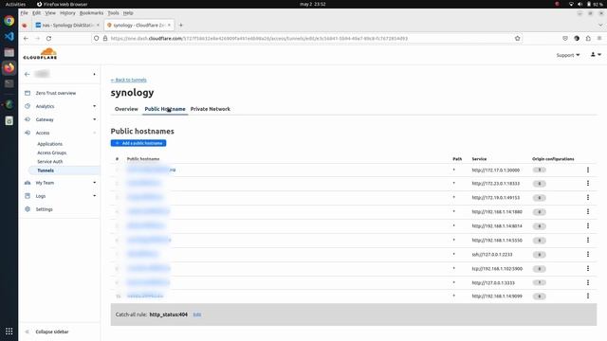Open row menu for ssh://127.0.0.1:2233
The width and height of the screenshot is (607, 341).
[x=588, y=254]
